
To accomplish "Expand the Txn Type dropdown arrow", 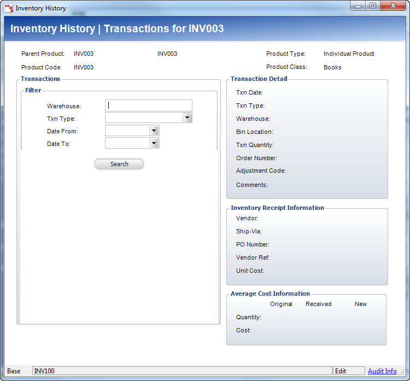I will click(x=187, y=118).
